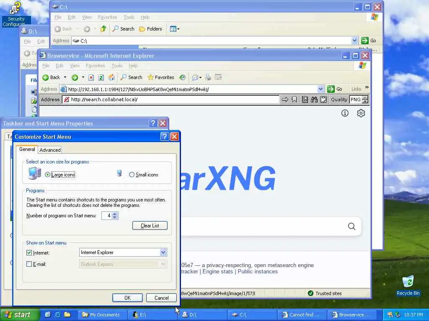Open the Home page icon in Internet Explorer
The width and height of the screenshot is (429, 321).
tap(111, 77)
